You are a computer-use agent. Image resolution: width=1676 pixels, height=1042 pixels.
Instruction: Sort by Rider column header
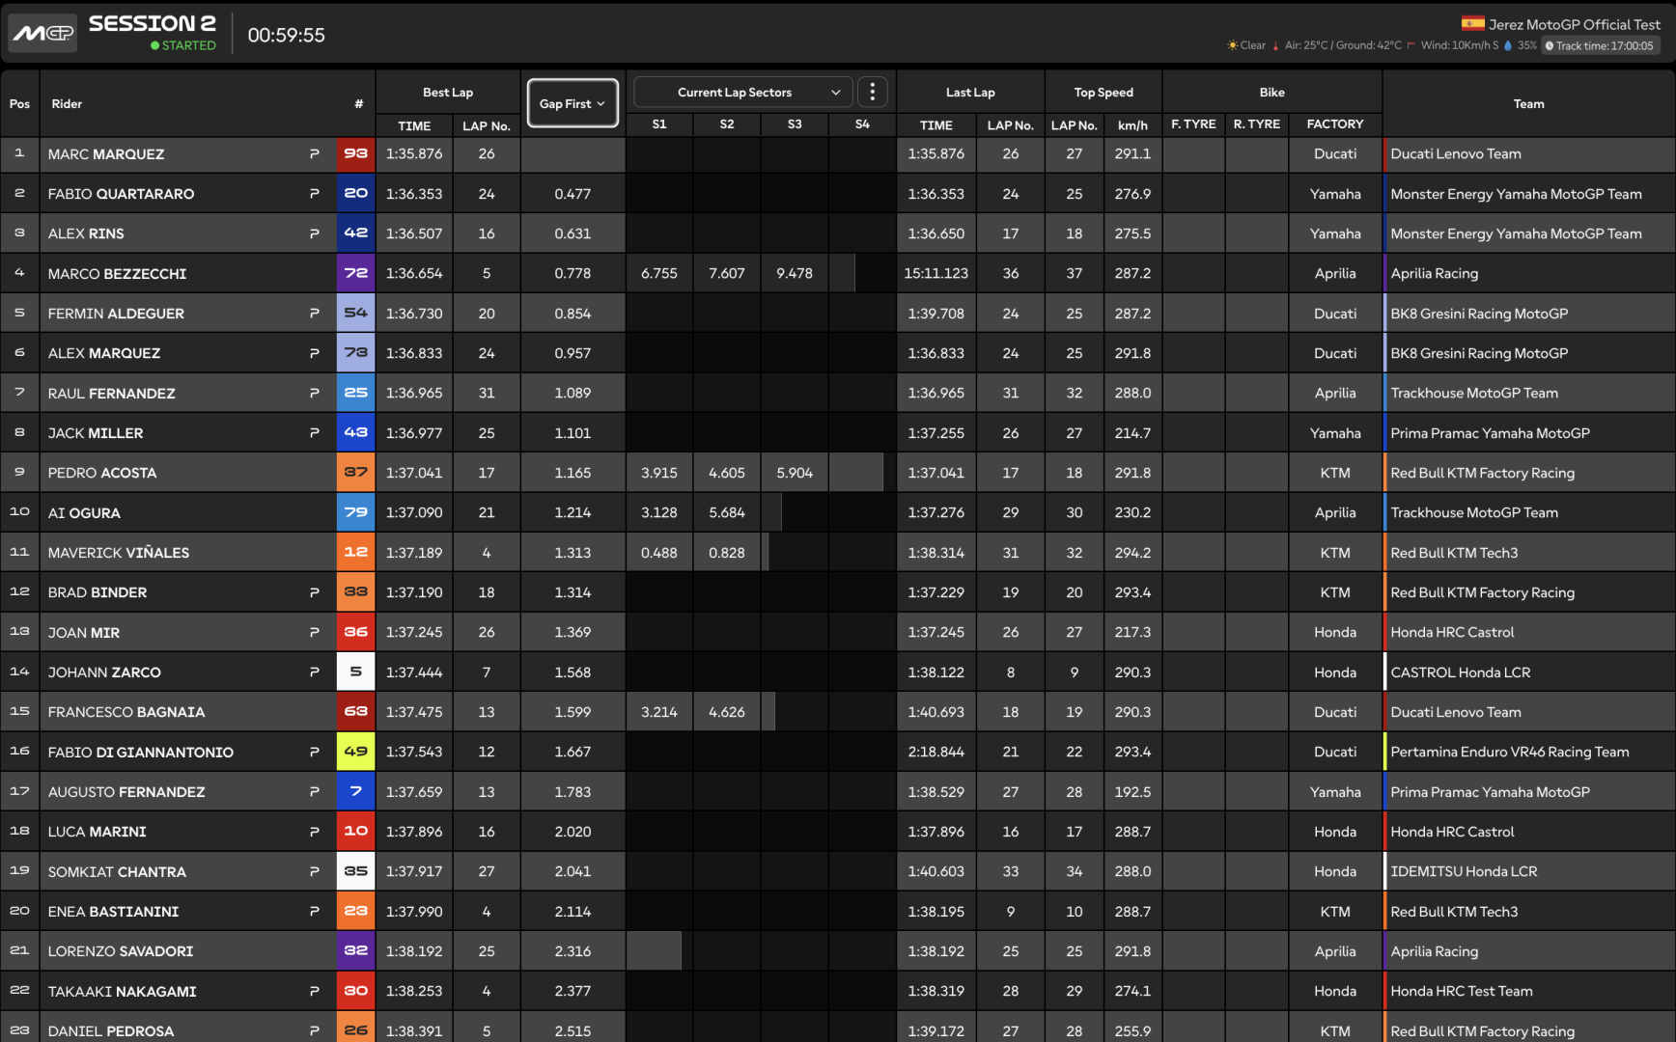coord(67,104)
